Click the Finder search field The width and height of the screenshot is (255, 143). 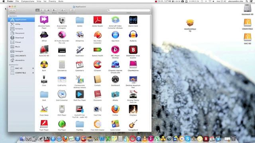pos(129,10)
